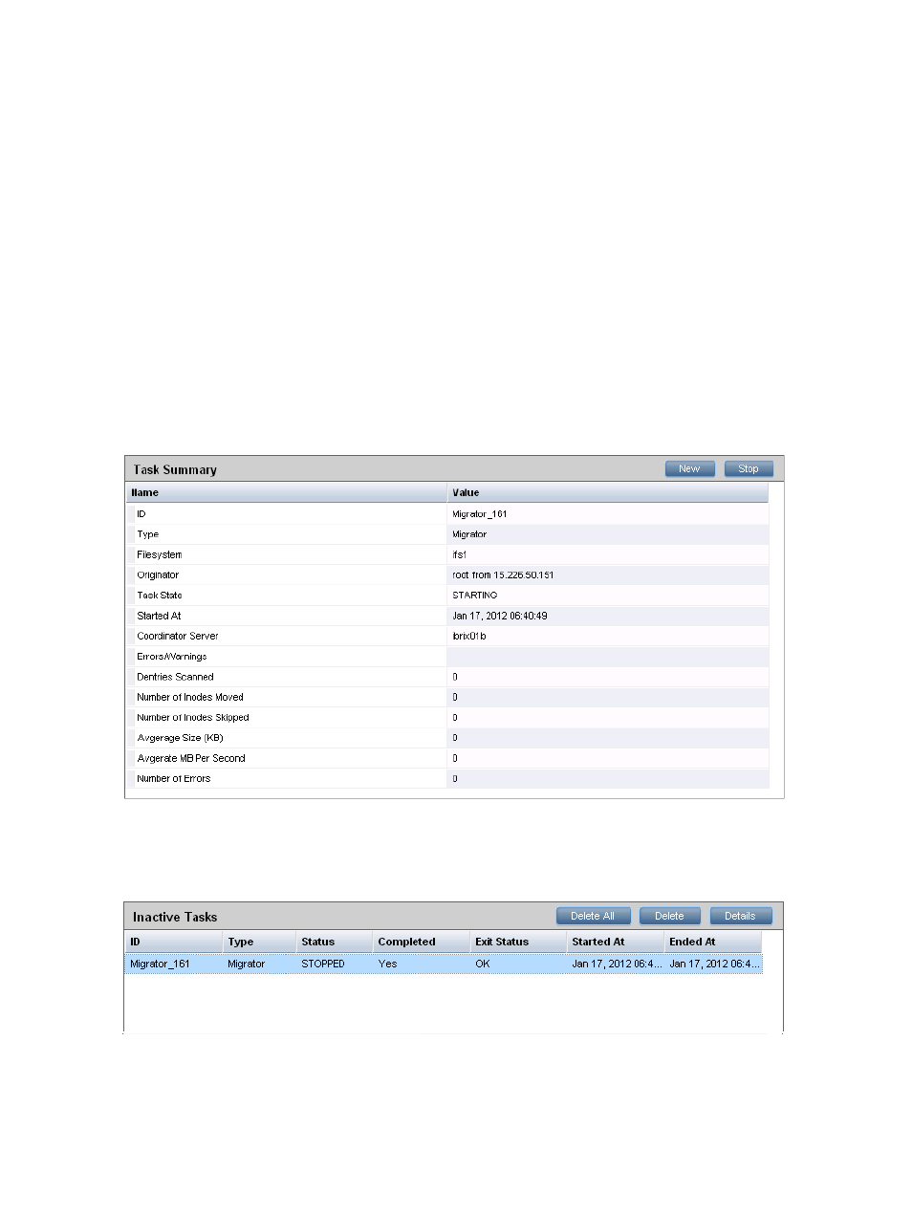Select the Migrator_161 row in Inactive Tasks

[x=445, y=964]
